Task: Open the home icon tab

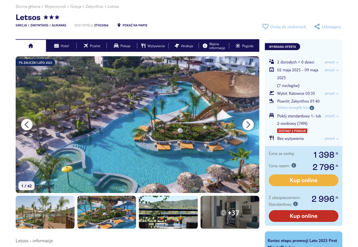Action: tap(31, 46)
